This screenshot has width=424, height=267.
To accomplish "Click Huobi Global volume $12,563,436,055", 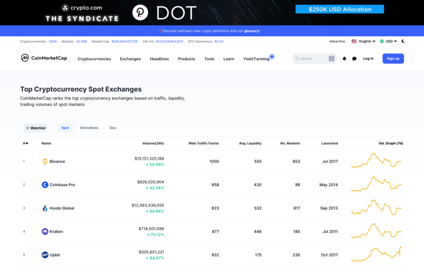I will tap(148, 205).
